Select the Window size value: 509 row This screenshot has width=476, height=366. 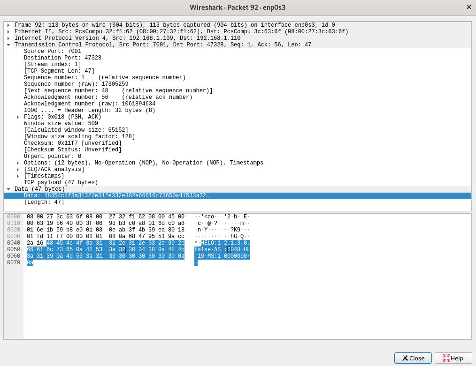pos(238,123)
